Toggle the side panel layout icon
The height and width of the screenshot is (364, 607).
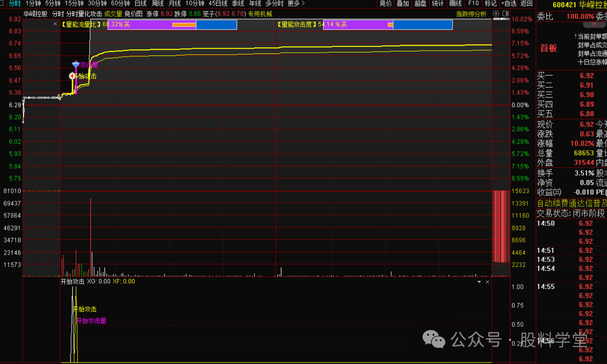[505, 14]
